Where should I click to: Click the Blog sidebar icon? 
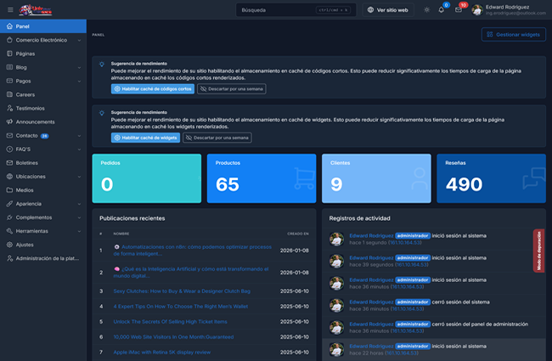tap(9, 67)
